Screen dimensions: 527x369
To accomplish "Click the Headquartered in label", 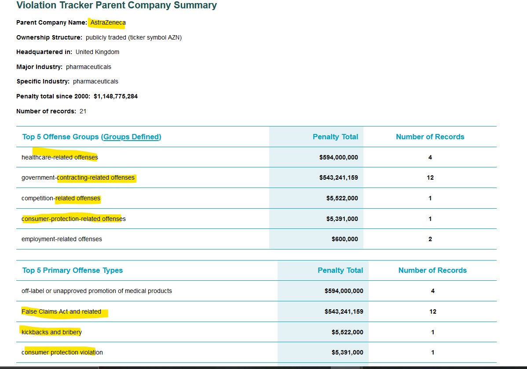I will point(44,52).
